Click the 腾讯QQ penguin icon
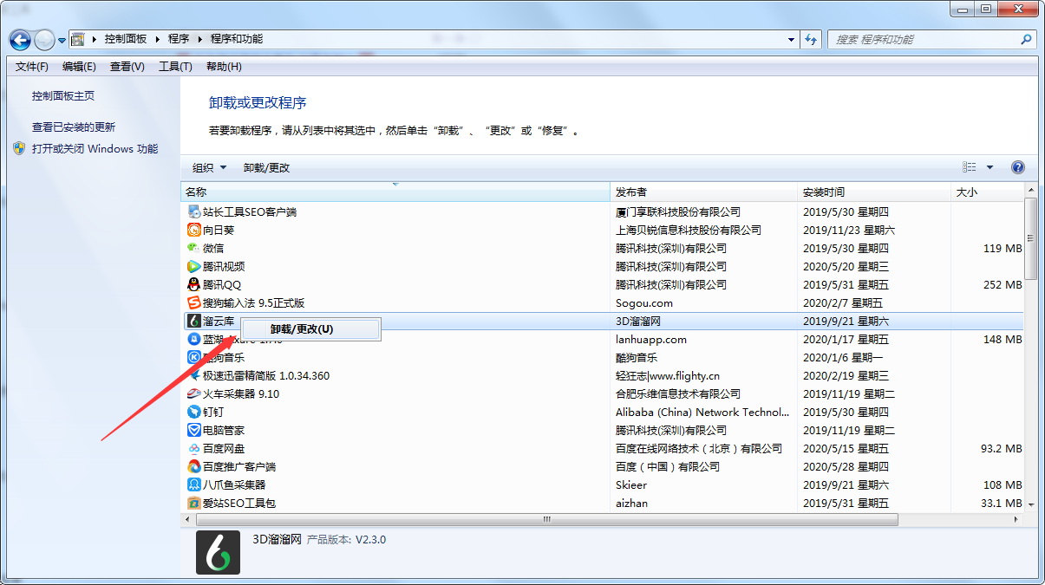Screen dimensions: 1045x585 pos(194,284)
